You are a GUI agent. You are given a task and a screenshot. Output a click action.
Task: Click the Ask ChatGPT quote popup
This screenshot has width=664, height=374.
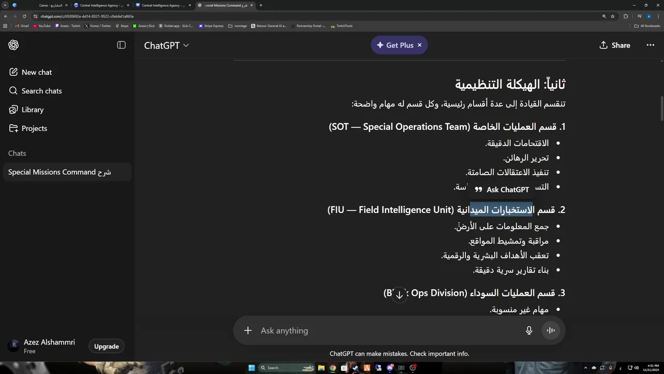(x=502, y=190)
